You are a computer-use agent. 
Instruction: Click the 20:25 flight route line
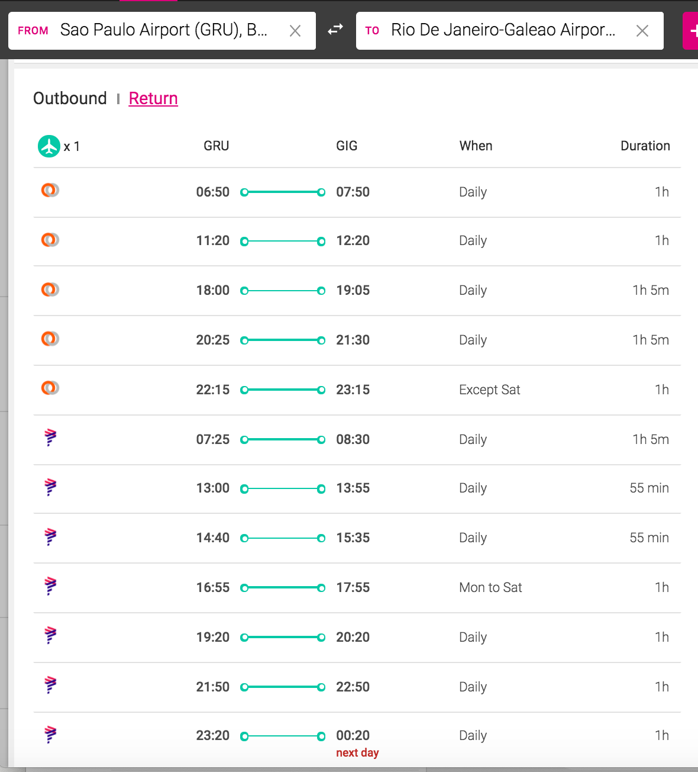pyautogui.click(x=283, y=340)
